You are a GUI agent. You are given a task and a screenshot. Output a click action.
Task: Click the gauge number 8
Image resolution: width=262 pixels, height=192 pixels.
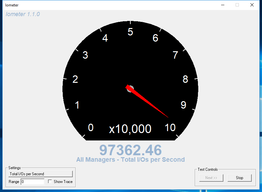185,79
